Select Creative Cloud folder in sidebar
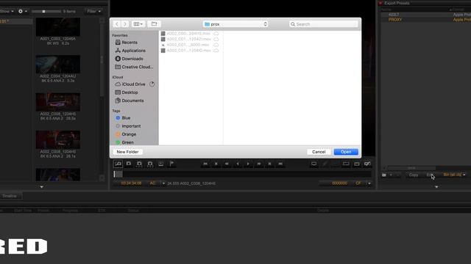The width and height of the screenshot is (471, 264). pyautogui.click(x=134, y=67)
